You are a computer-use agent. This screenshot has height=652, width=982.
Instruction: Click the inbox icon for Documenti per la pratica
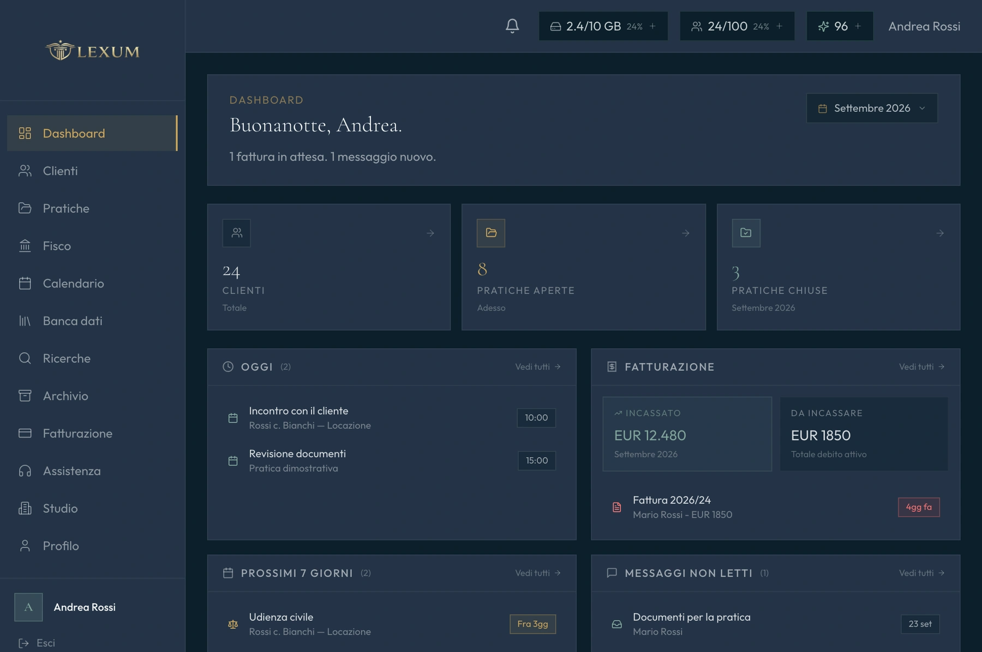(616, 624)
